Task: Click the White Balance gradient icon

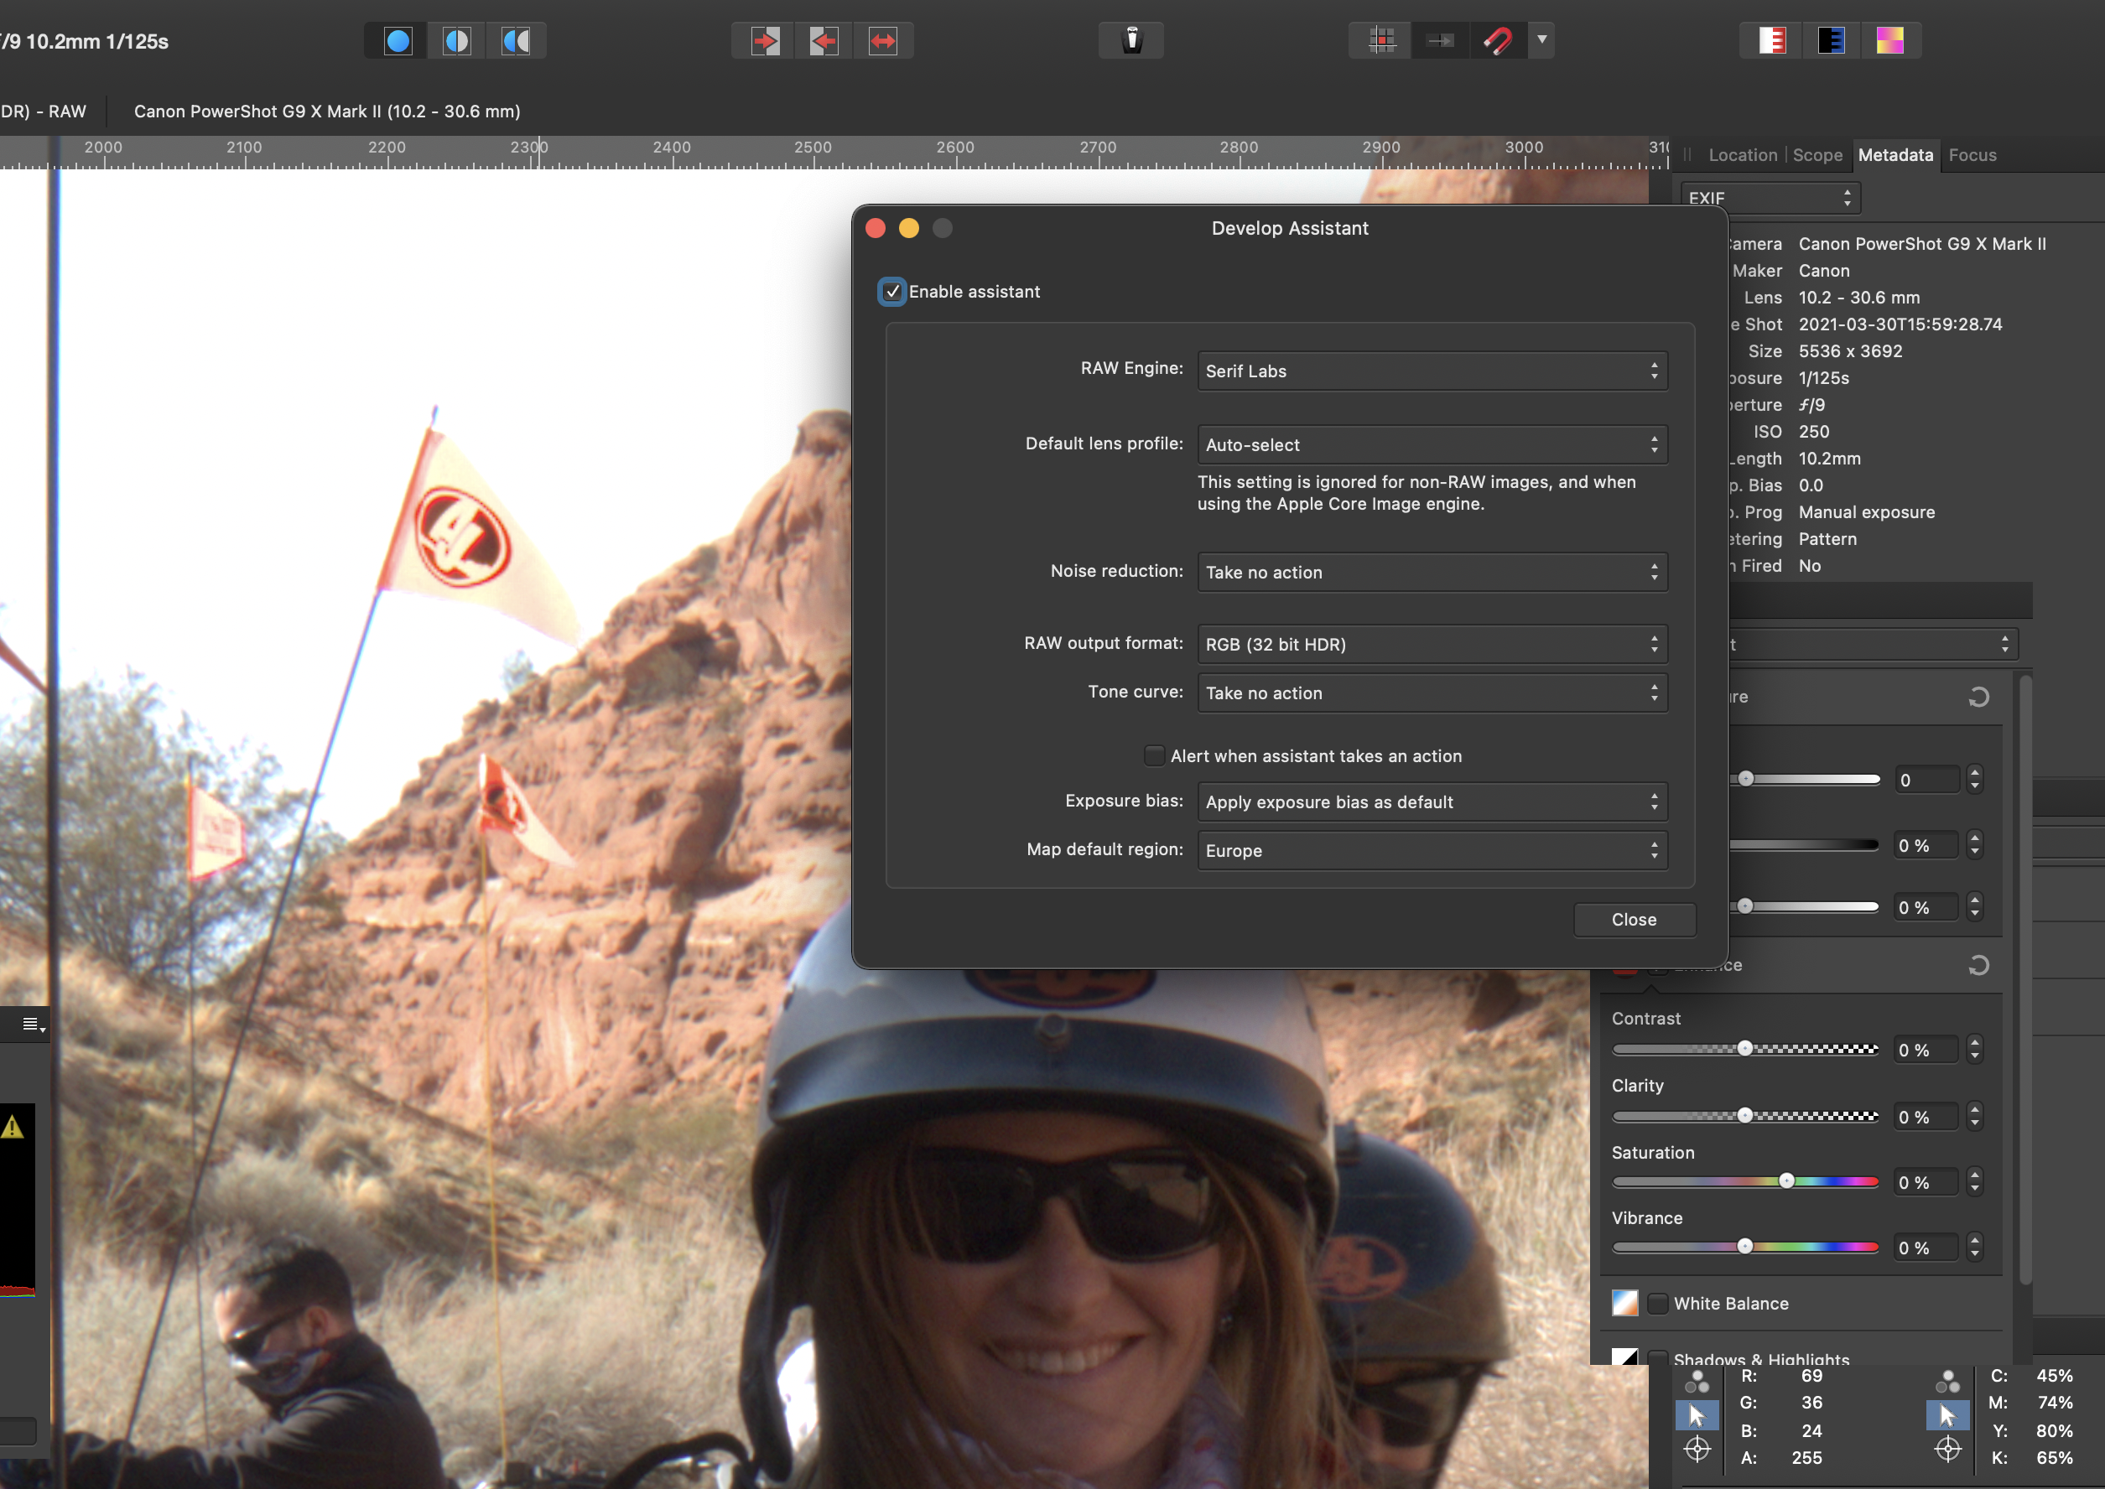Action: coord(1624,1303)
